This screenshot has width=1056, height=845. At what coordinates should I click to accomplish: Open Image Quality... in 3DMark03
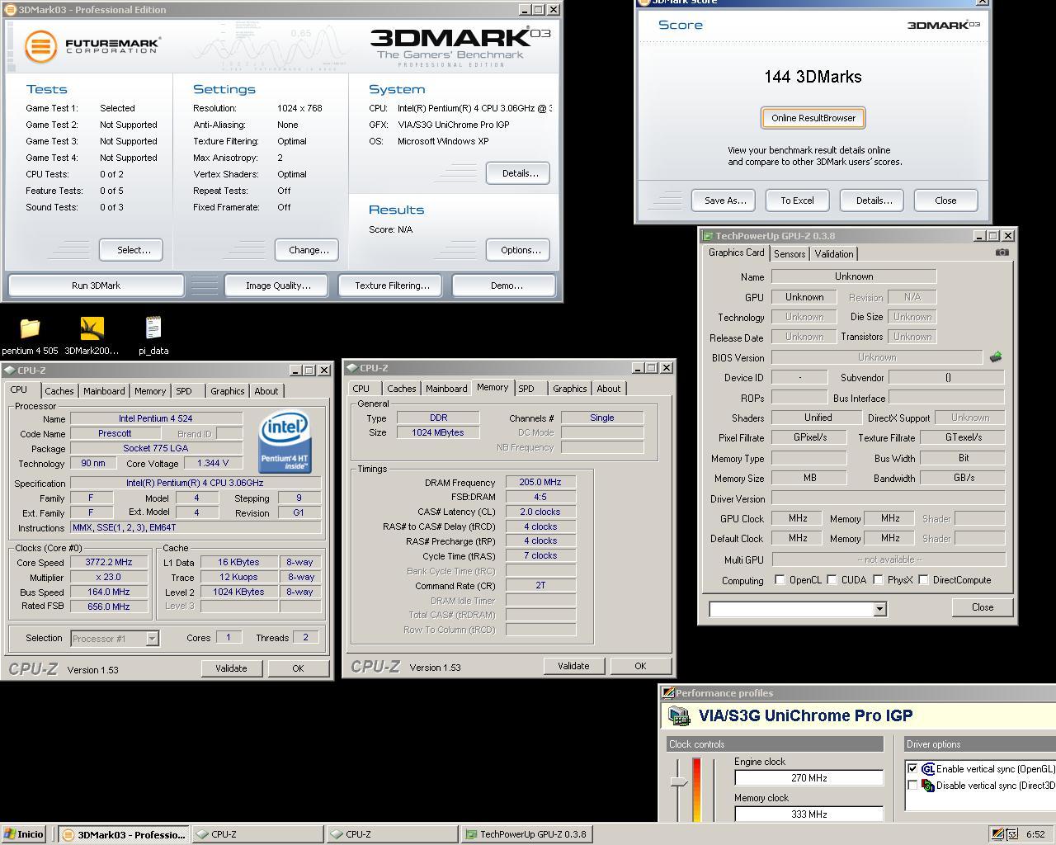coord(278,286)
